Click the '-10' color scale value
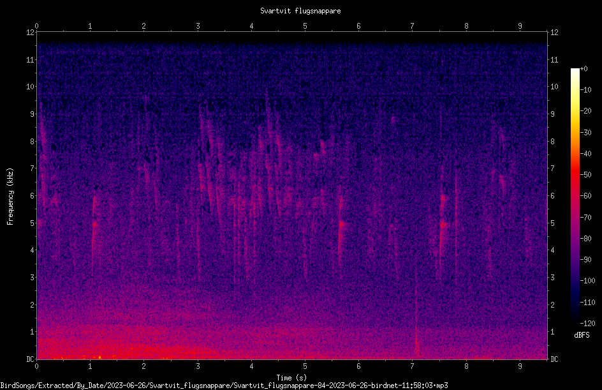Screen dimensions: 602x390 click(586, 90)
